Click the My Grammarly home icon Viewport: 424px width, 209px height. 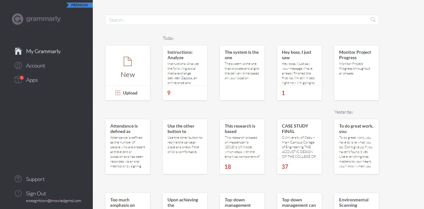click(18, 51)
